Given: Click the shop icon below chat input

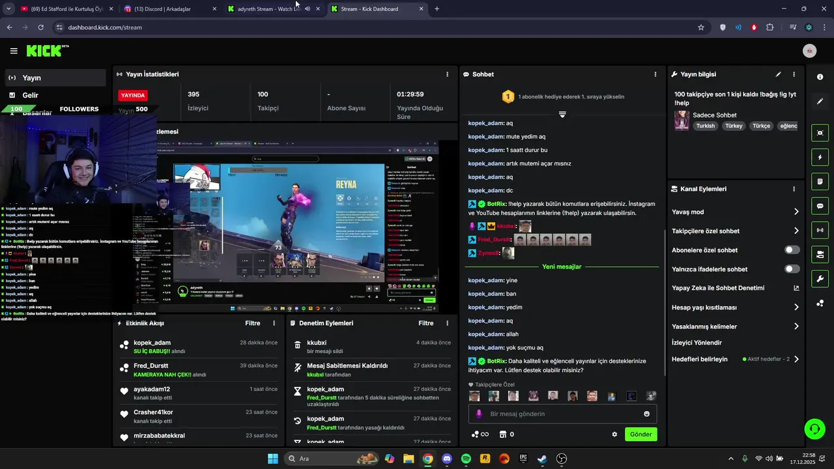Looking at the screenshot, I should [502, 434].
